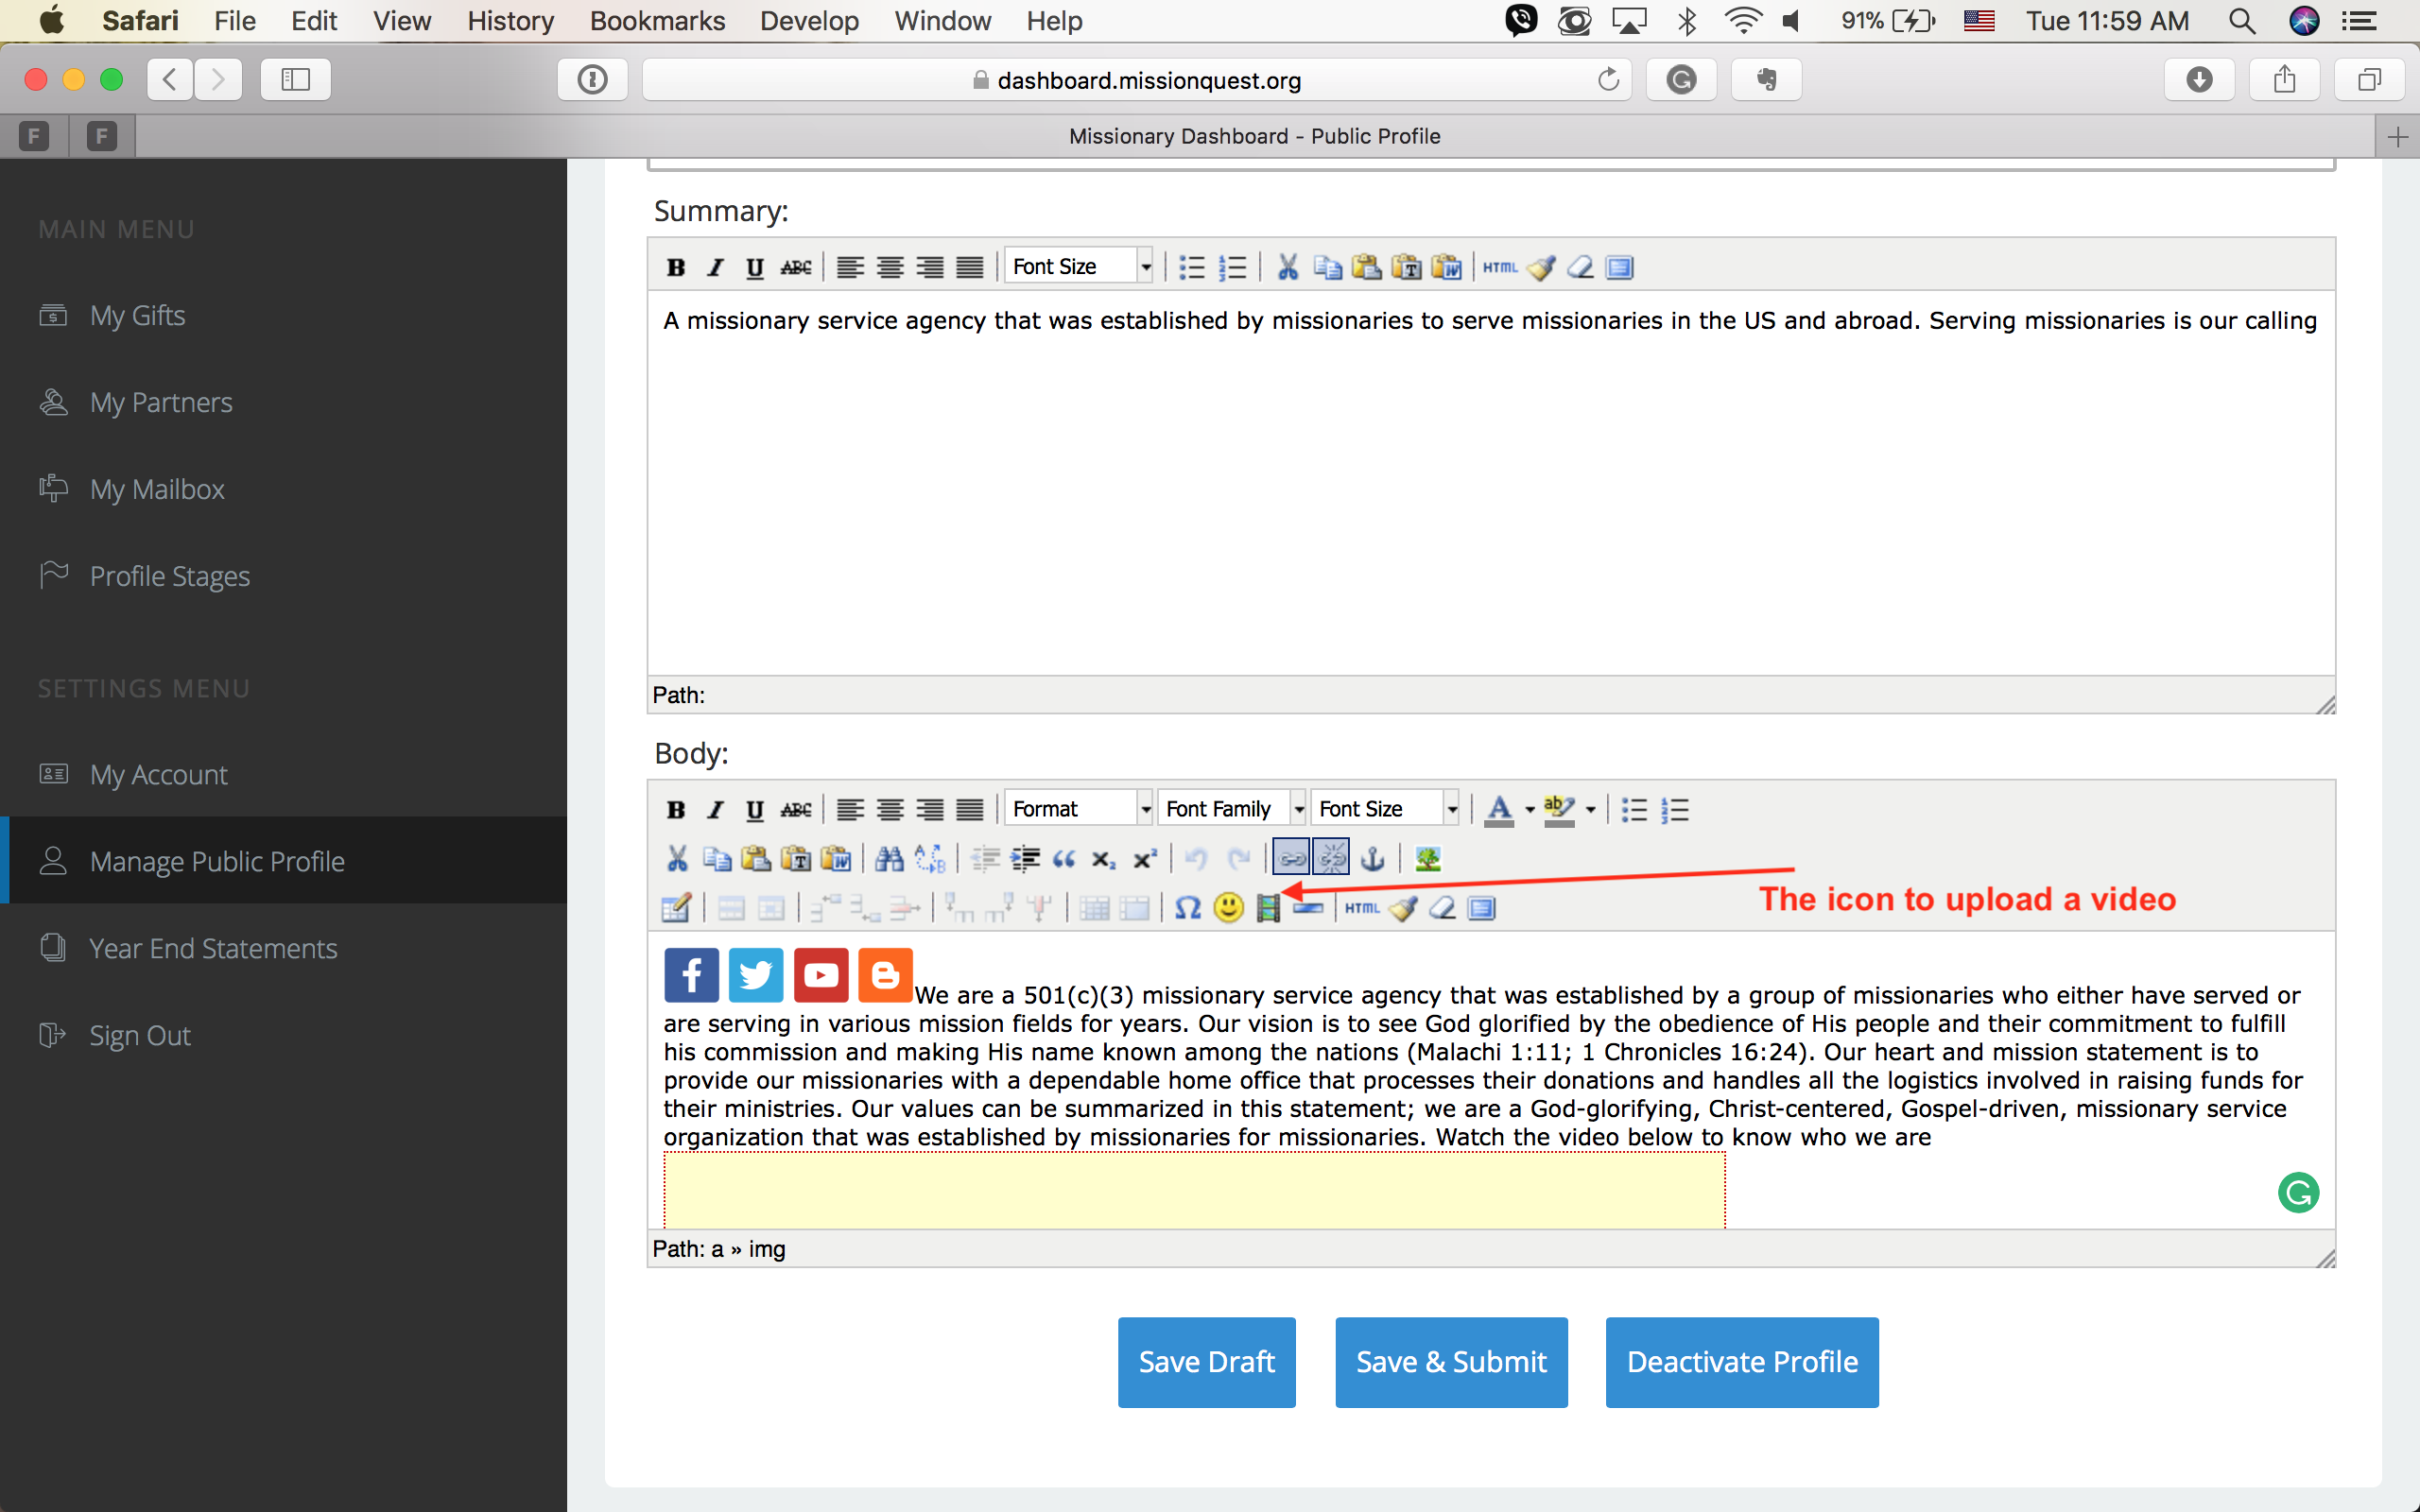Open Safari Bookmarks menu
This screenshot has height=1512, width=2420.
(x=656, y=21)
